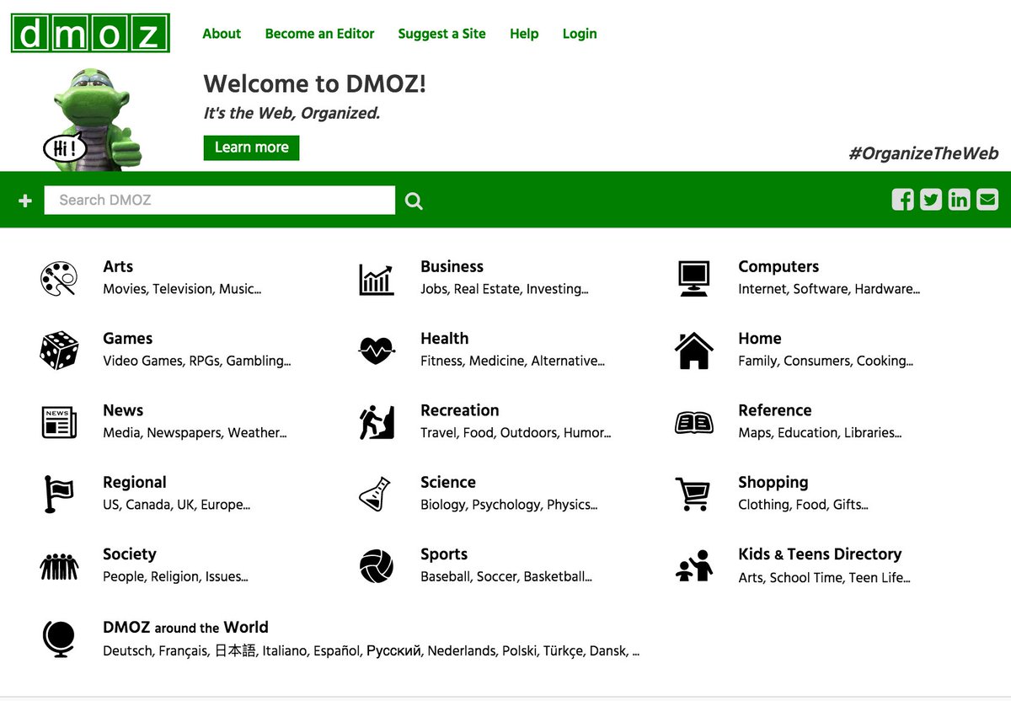Click 'Internet, Software, Hardware...' subtext
1011x701 pixels.
click(829, 289)
